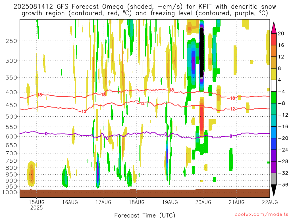Select the positive 12 colorbar tick label
Screen dimensions: 291x218
point(281,57)
